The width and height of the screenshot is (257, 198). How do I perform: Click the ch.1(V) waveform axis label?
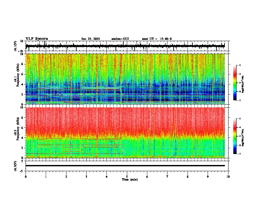[x=16, y=46]
